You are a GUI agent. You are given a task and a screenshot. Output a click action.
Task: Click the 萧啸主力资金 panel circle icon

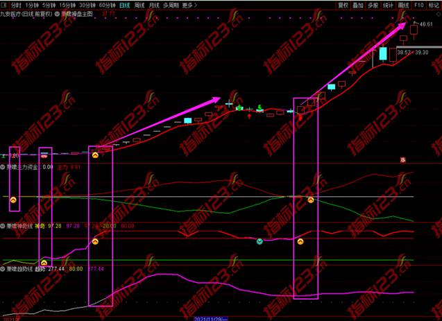[3, 166]
